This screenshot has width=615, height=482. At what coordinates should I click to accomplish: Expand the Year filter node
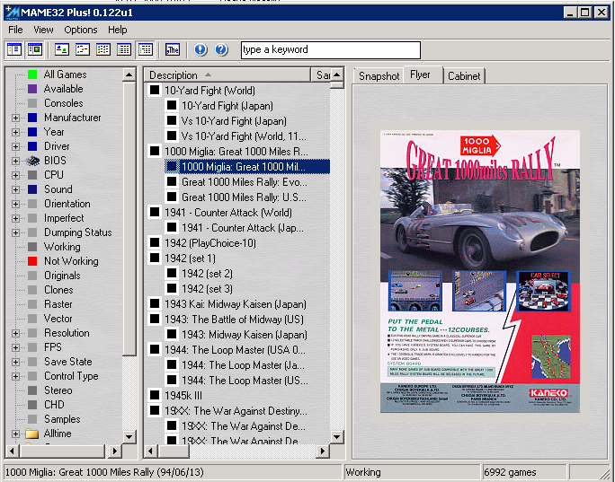[15, 132]
